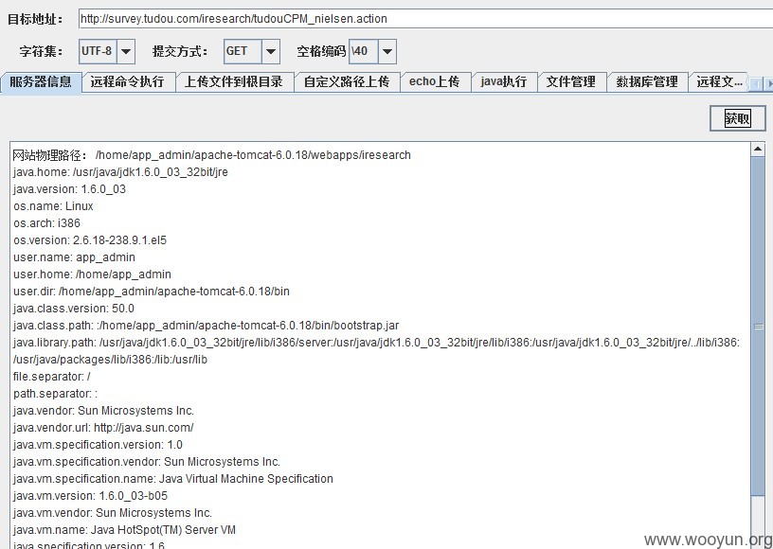Click the path.separator line
This screenshot has height=549, width=773.
[55, 394]
